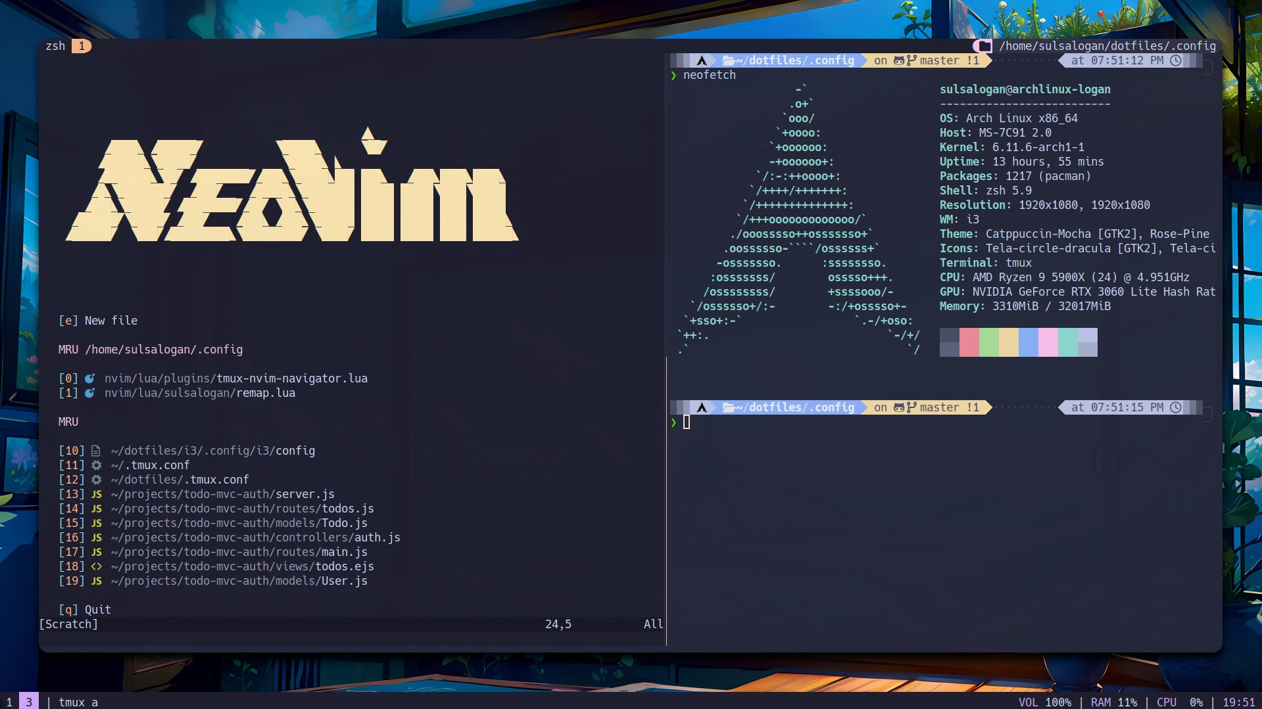
Task: Click the NeoVim ASCII logo banner
Action: point(292,185)
